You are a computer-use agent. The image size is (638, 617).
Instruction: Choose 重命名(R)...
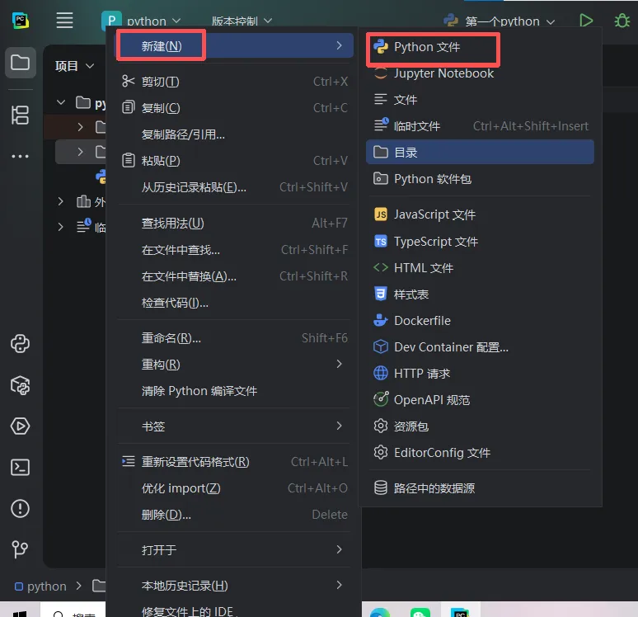(x=234, y=337)
